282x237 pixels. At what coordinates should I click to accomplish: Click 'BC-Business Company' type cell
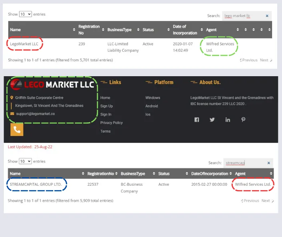tap(132, 188)
